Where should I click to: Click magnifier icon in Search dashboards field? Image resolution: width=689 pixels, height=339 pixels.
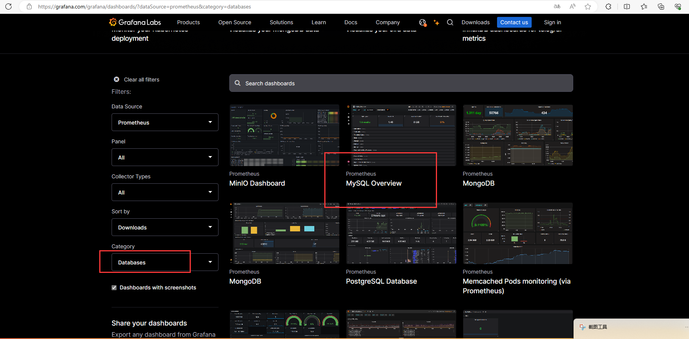238,83
